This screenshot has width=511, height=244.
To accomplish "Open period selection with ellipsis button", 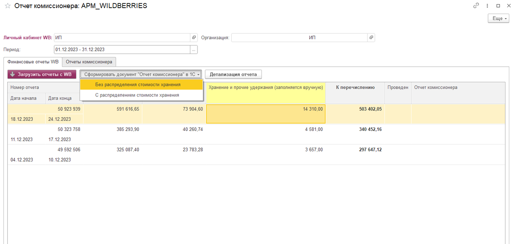I will tap(194, 50).
